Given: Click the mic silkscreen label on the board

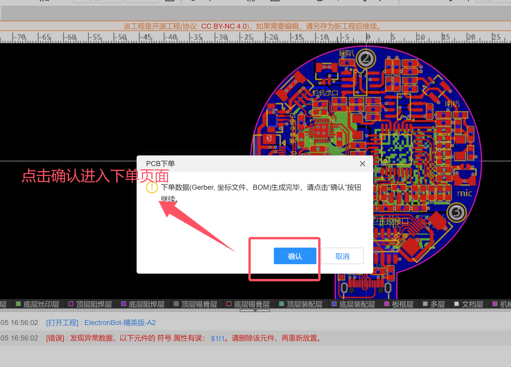Looking at the screenshot, I should (x=465, y=193).
